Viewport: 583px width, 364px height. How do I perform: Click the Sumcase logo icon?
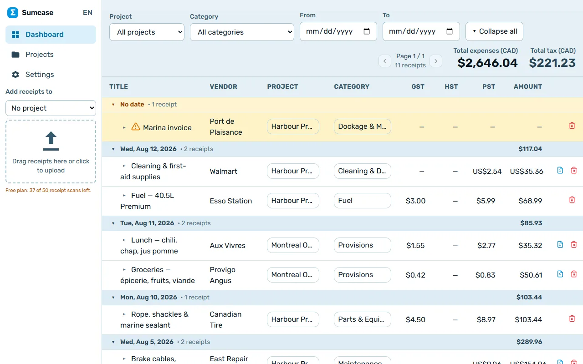tap(13, 13)
